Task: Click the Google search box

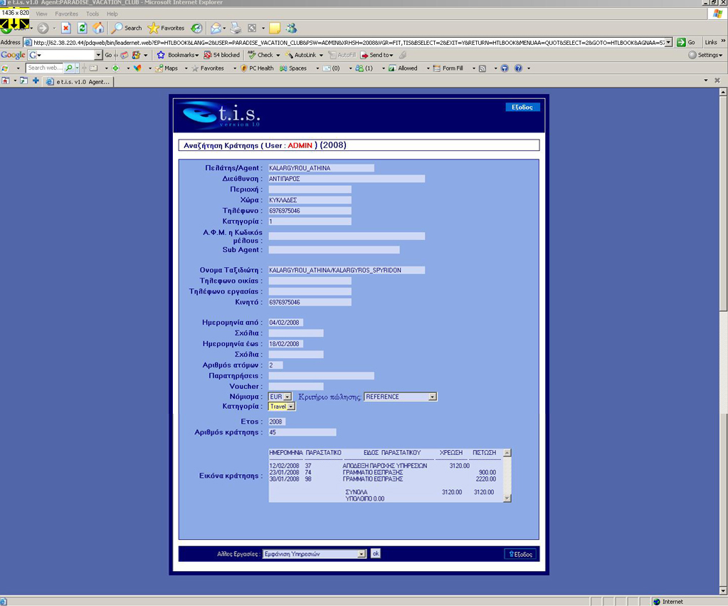Action: (x=65, y=55)
